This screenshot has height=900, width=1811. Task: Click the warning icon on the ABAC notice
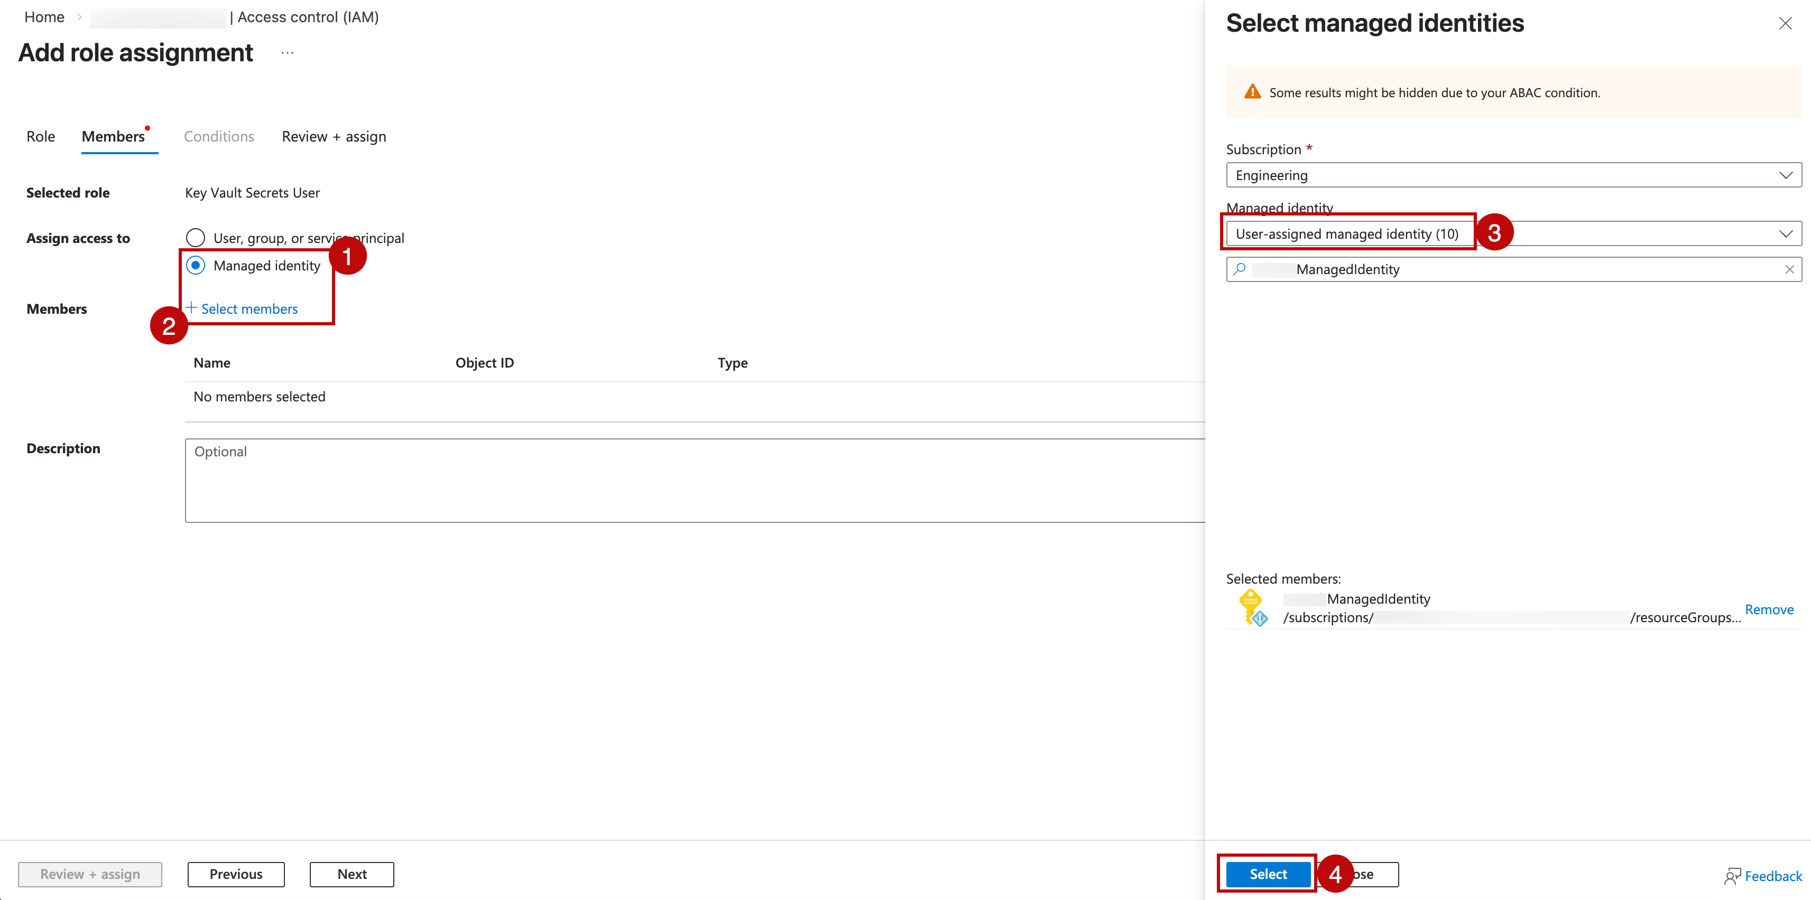(x=1253, y=91)
